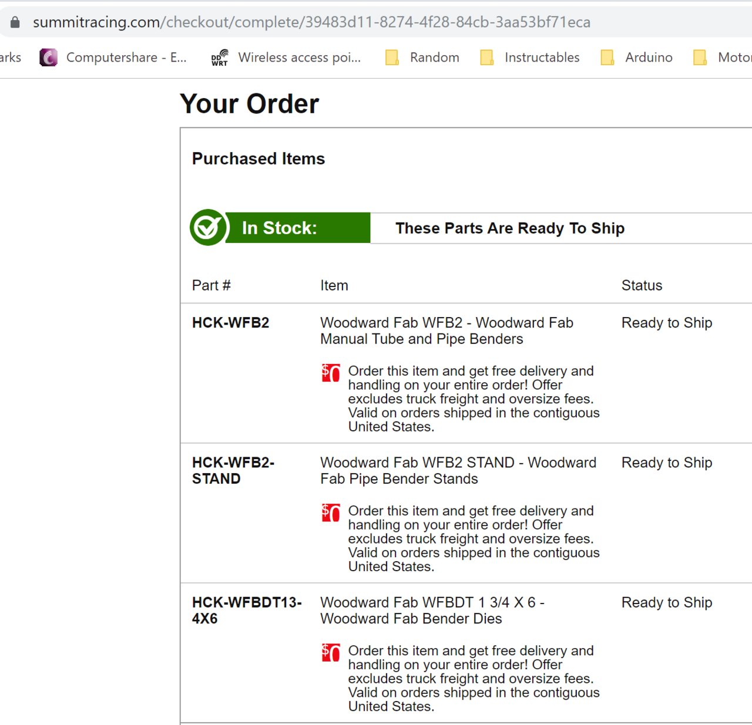Click the free delivery icon for HCK-WFB2
This screenshot has width=752, height=725.
tap(331, 373)
